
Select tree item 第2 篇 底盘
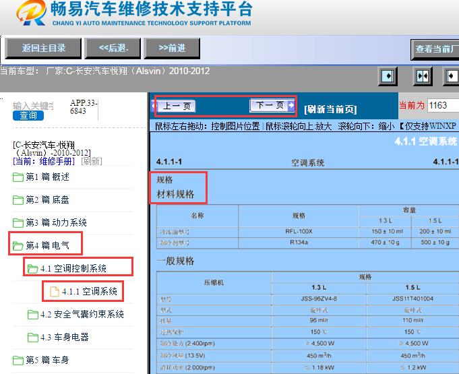(x=47, y=199)
